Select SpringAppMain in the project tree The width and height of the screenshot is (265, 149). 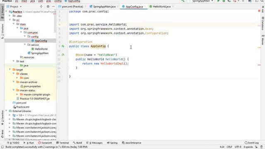(x=40, y=53)
